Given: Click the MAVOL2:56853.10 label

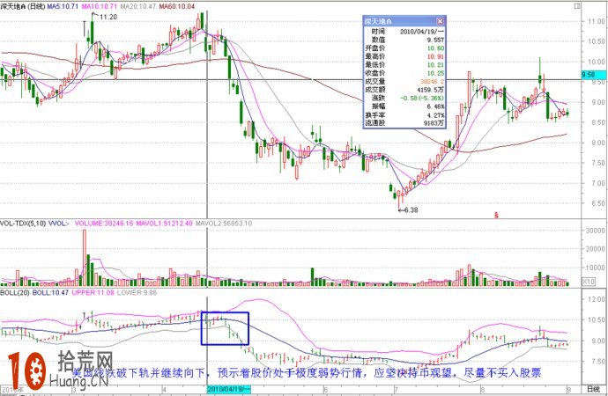Looking at the screenshot, I should point(224,224).
